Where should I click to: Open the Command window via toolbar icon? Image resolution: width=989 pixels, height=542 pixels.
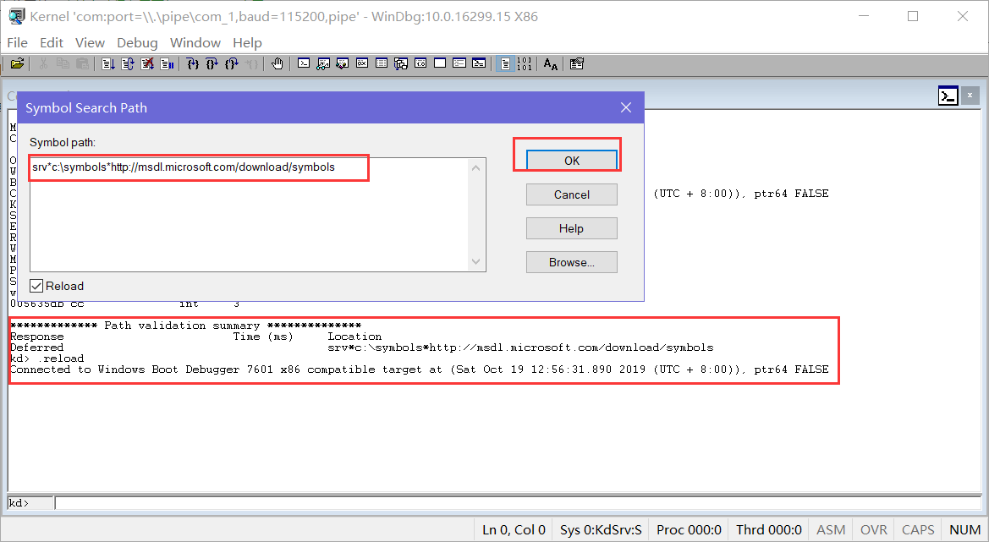(304, 63)
